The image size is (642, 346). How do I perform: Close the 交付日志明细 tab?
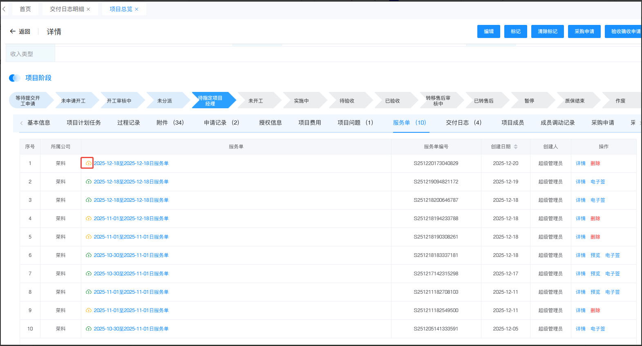[88, 9]
